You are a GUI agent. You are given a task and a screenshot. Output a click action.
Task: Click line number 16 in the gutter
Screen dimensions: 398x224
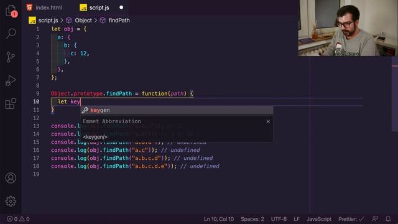pos(36,150)
